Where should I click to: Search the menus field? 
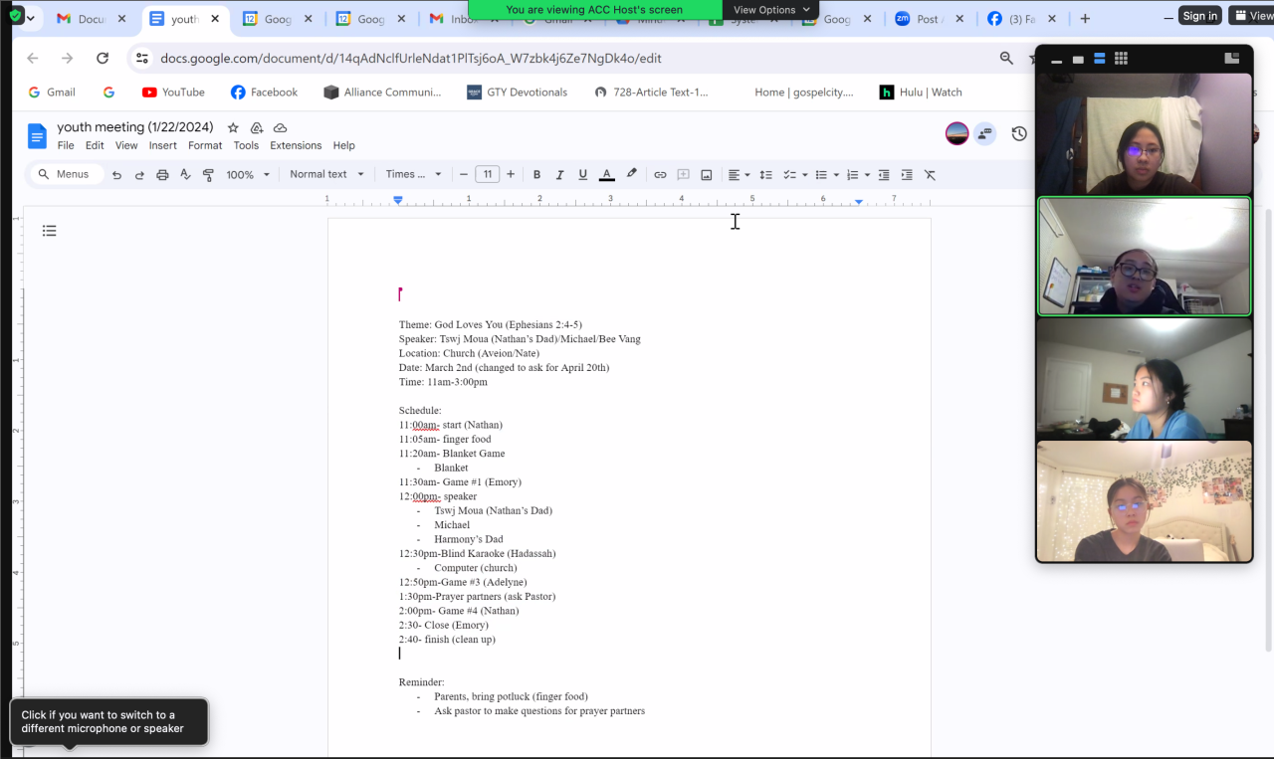pos(66,174)
